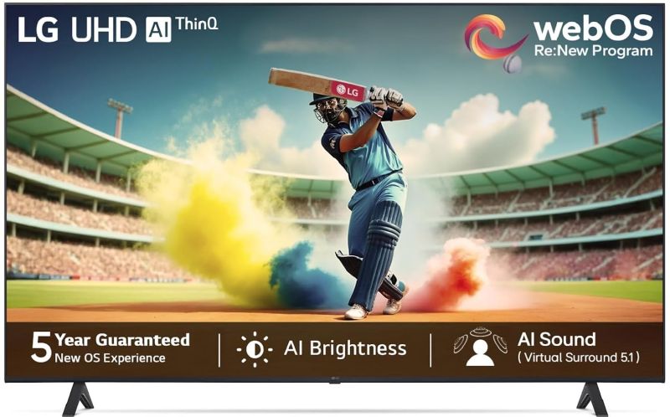Click the small LG logo on TV bezel

point(334,378)
